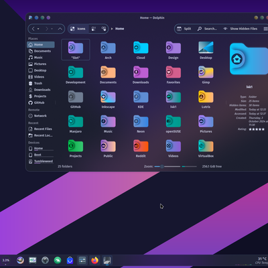Open the KDE folder
This screenshot has height=268, width=268.
pyautogui.click(x=141, y=99)
